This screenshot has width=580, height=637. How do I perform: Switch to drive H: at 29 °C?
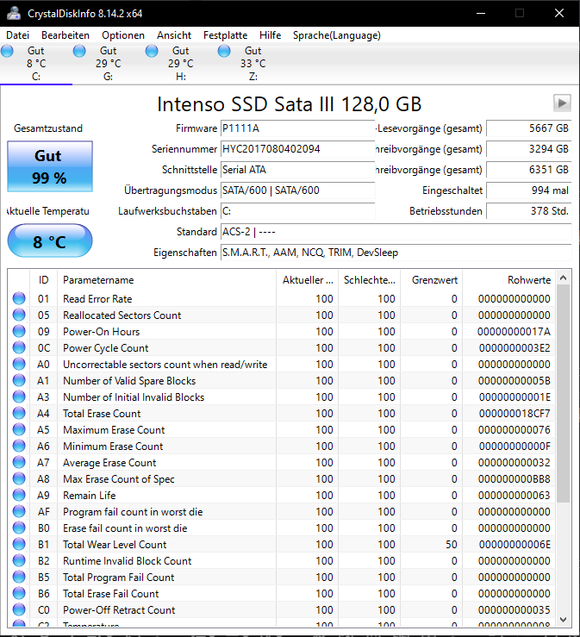pos(181,64)
